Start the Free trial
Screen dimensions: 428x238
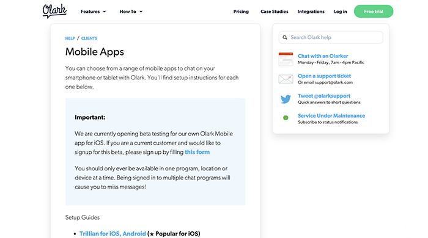point(374,12)
